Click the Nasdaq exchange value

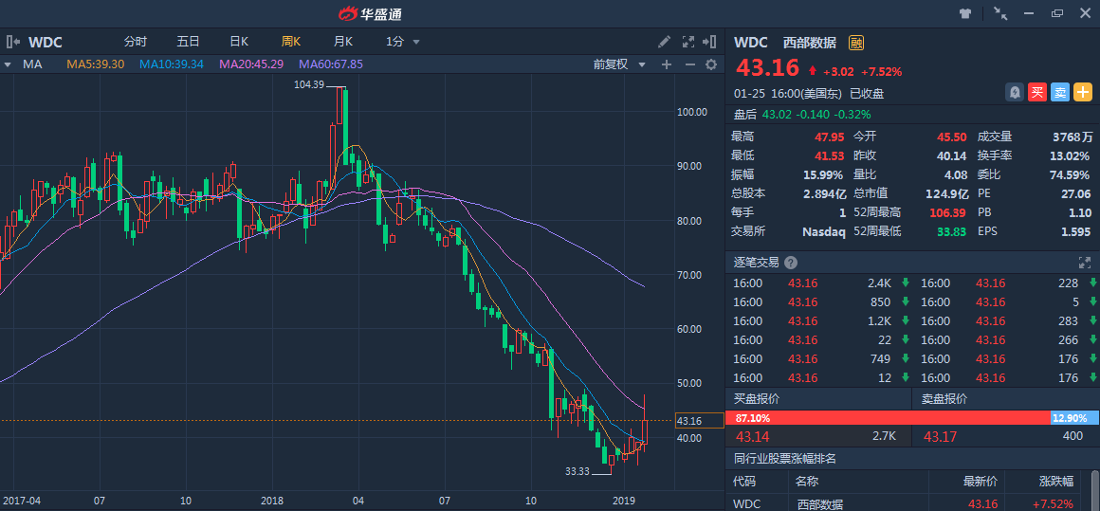(824, 231)
